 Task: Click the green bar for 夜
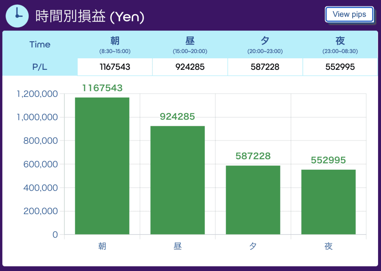(329, 202)
